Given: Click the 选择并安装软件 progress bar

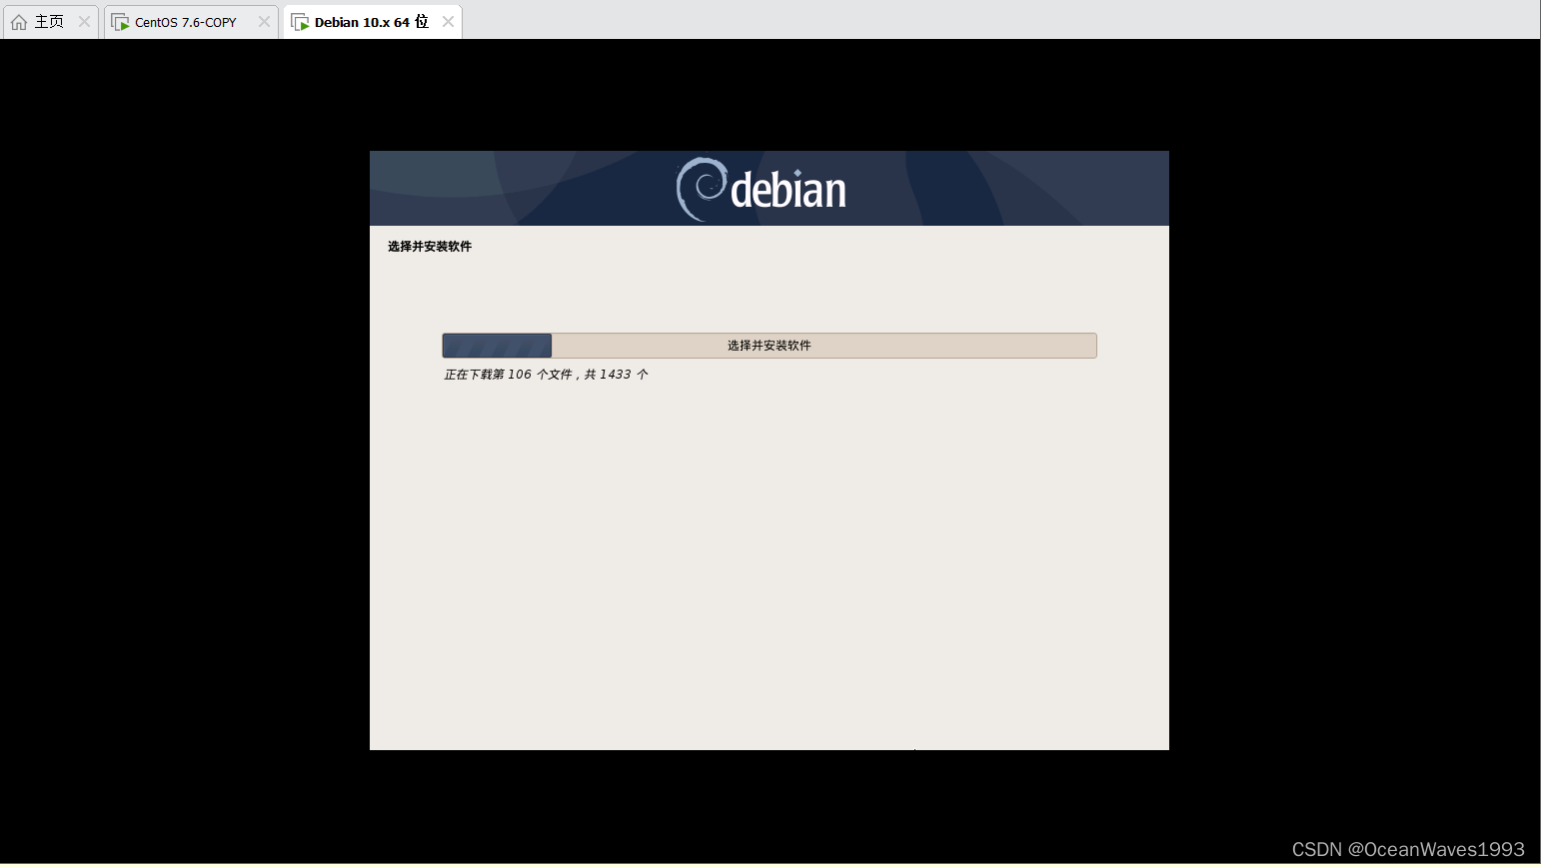Looking at the screenshot, I should pos(770,346).
